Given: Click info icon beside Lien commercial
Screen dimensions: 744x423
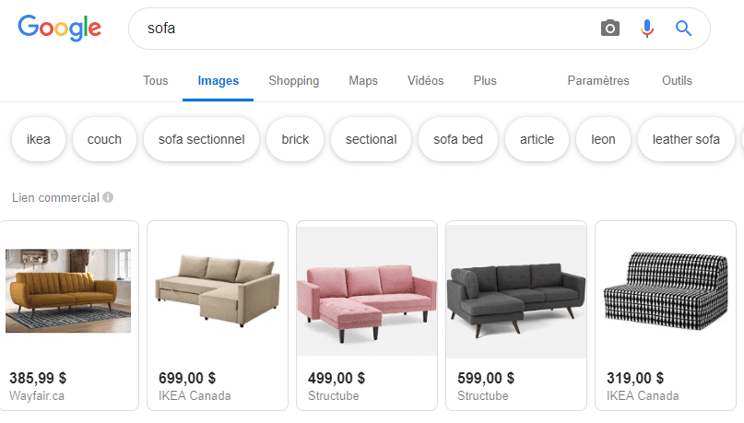Looking at the screenshot, I should pyautogui.click(x=109, y=197).
